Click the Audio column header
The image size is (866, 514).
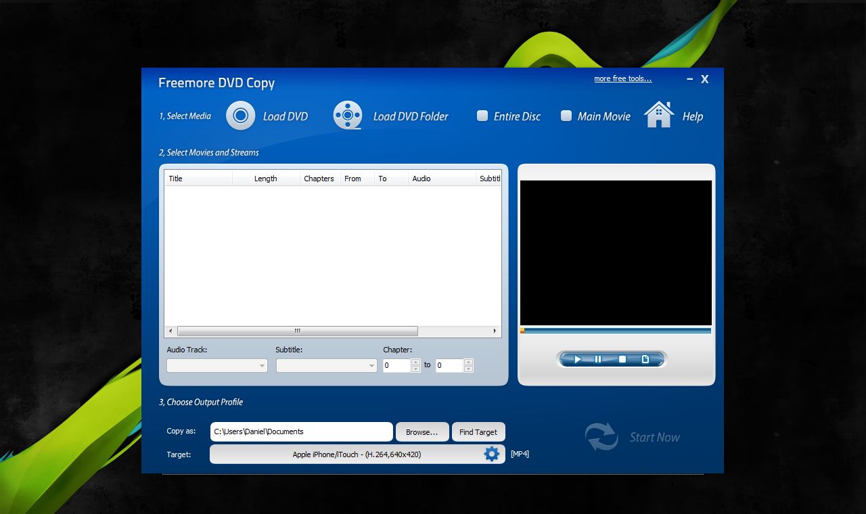click(x=442, y=179)
